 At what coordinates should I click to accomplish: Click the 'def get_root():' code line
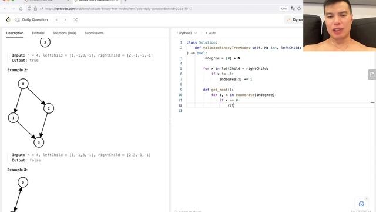pyautogui.click(x=218, y=90)
